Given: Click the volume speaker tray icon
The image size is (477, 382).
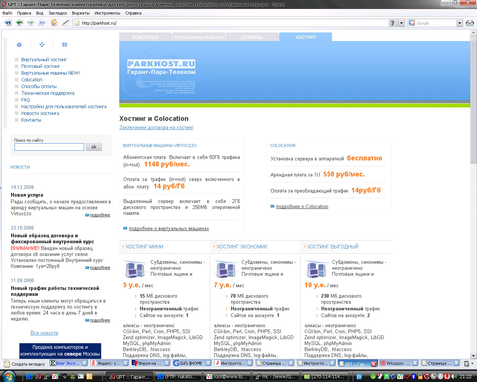Looking at the screenshot, I should point(454,377).
